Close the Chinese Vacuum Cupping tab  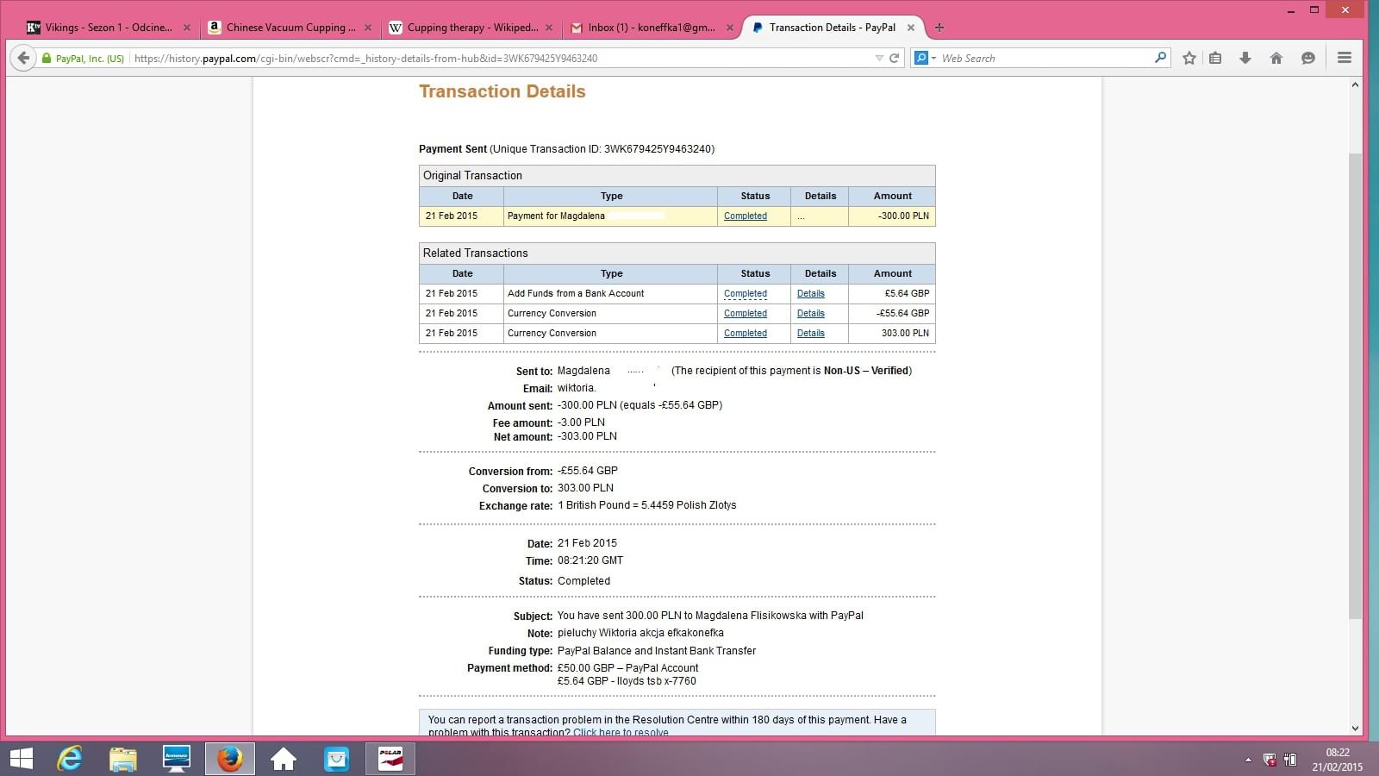point(368,28)
